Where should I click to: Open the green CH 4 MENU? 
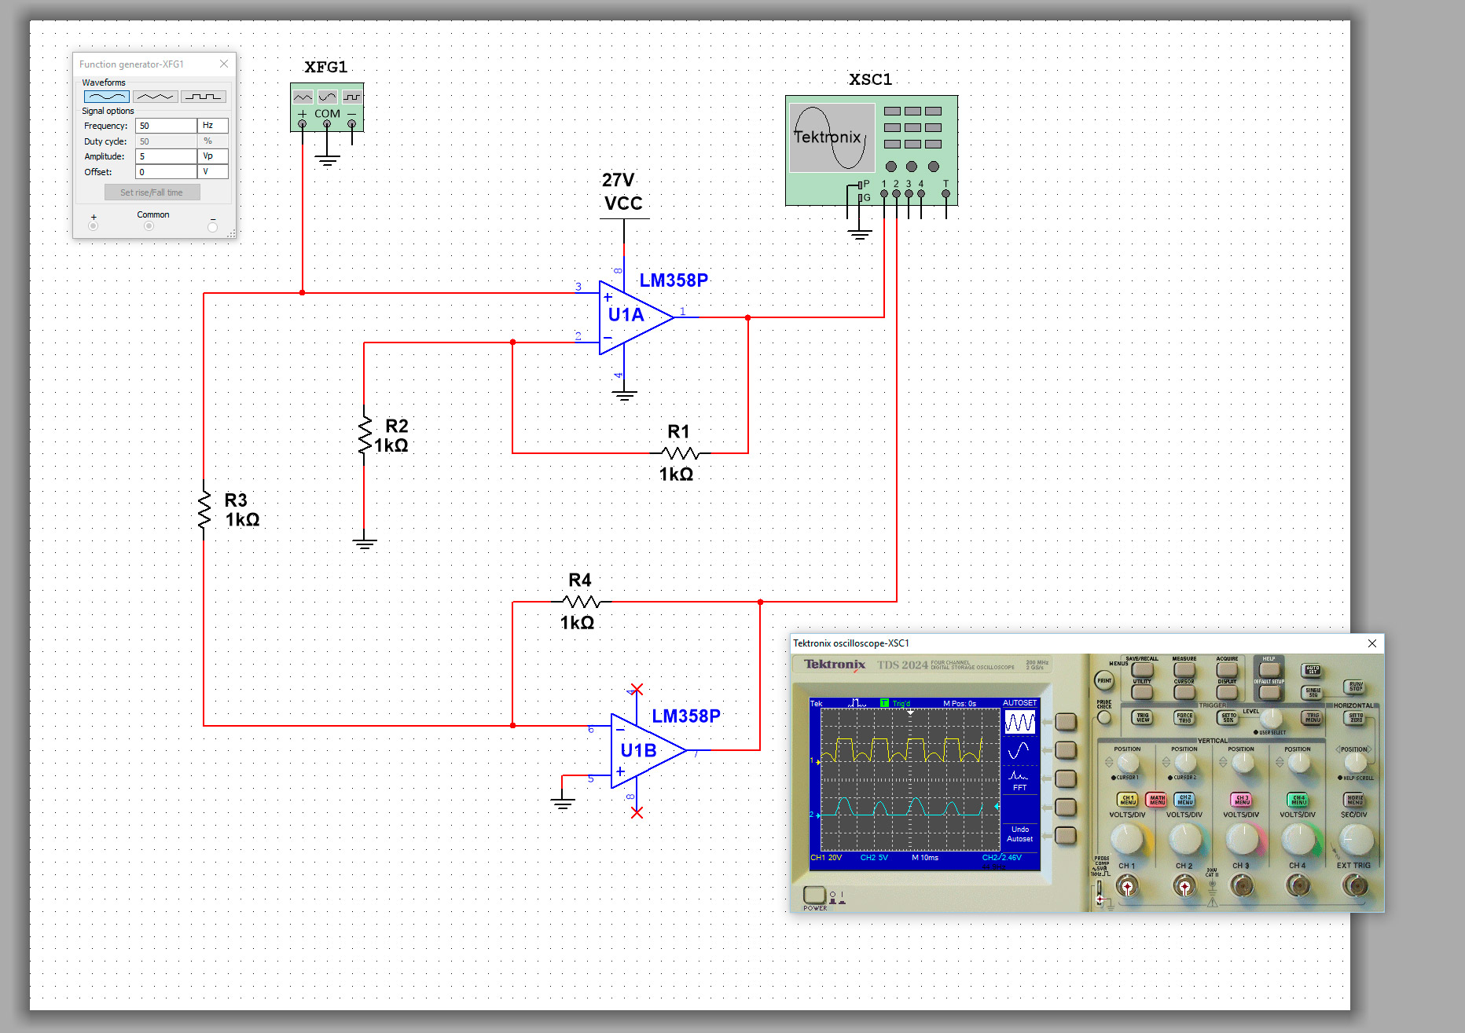tap(1298, 800)
